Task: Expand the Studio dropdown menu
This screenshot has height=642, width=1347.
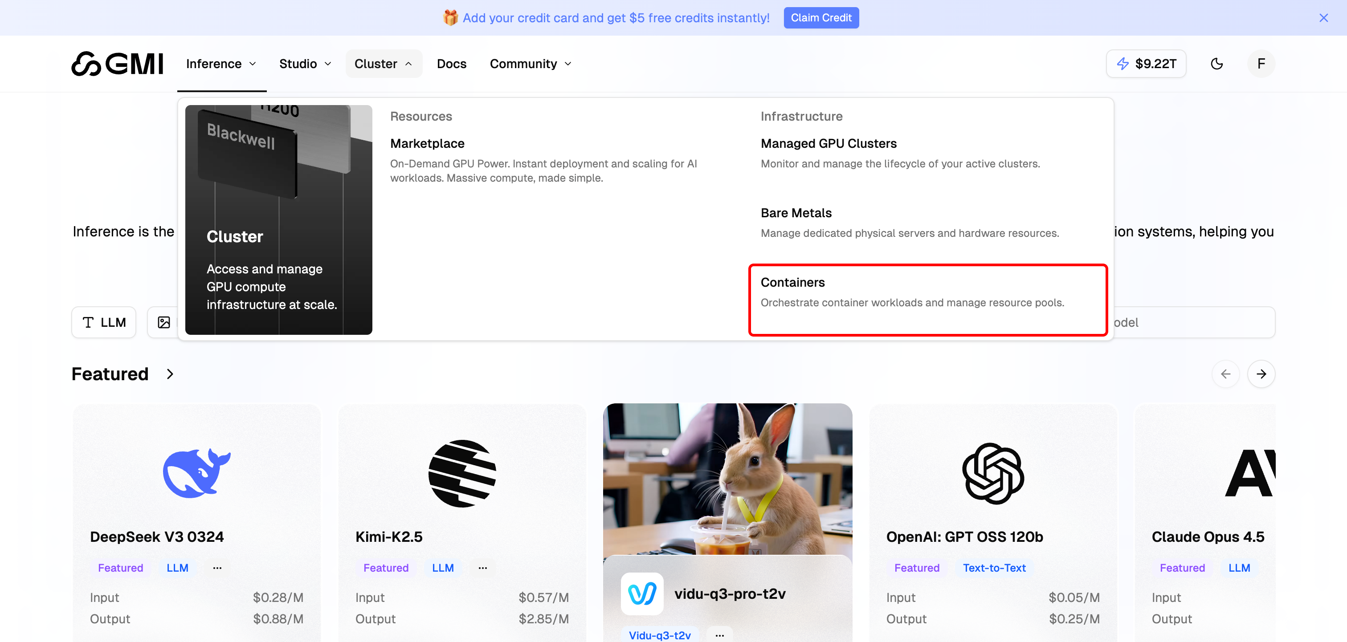Action: [305, 64]
